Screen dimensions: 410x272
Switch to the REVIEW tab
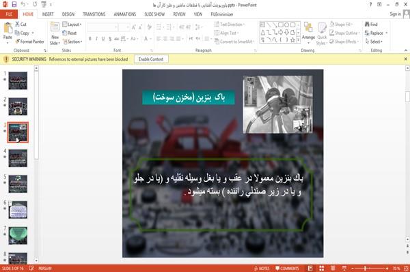(x=179, y=14)
